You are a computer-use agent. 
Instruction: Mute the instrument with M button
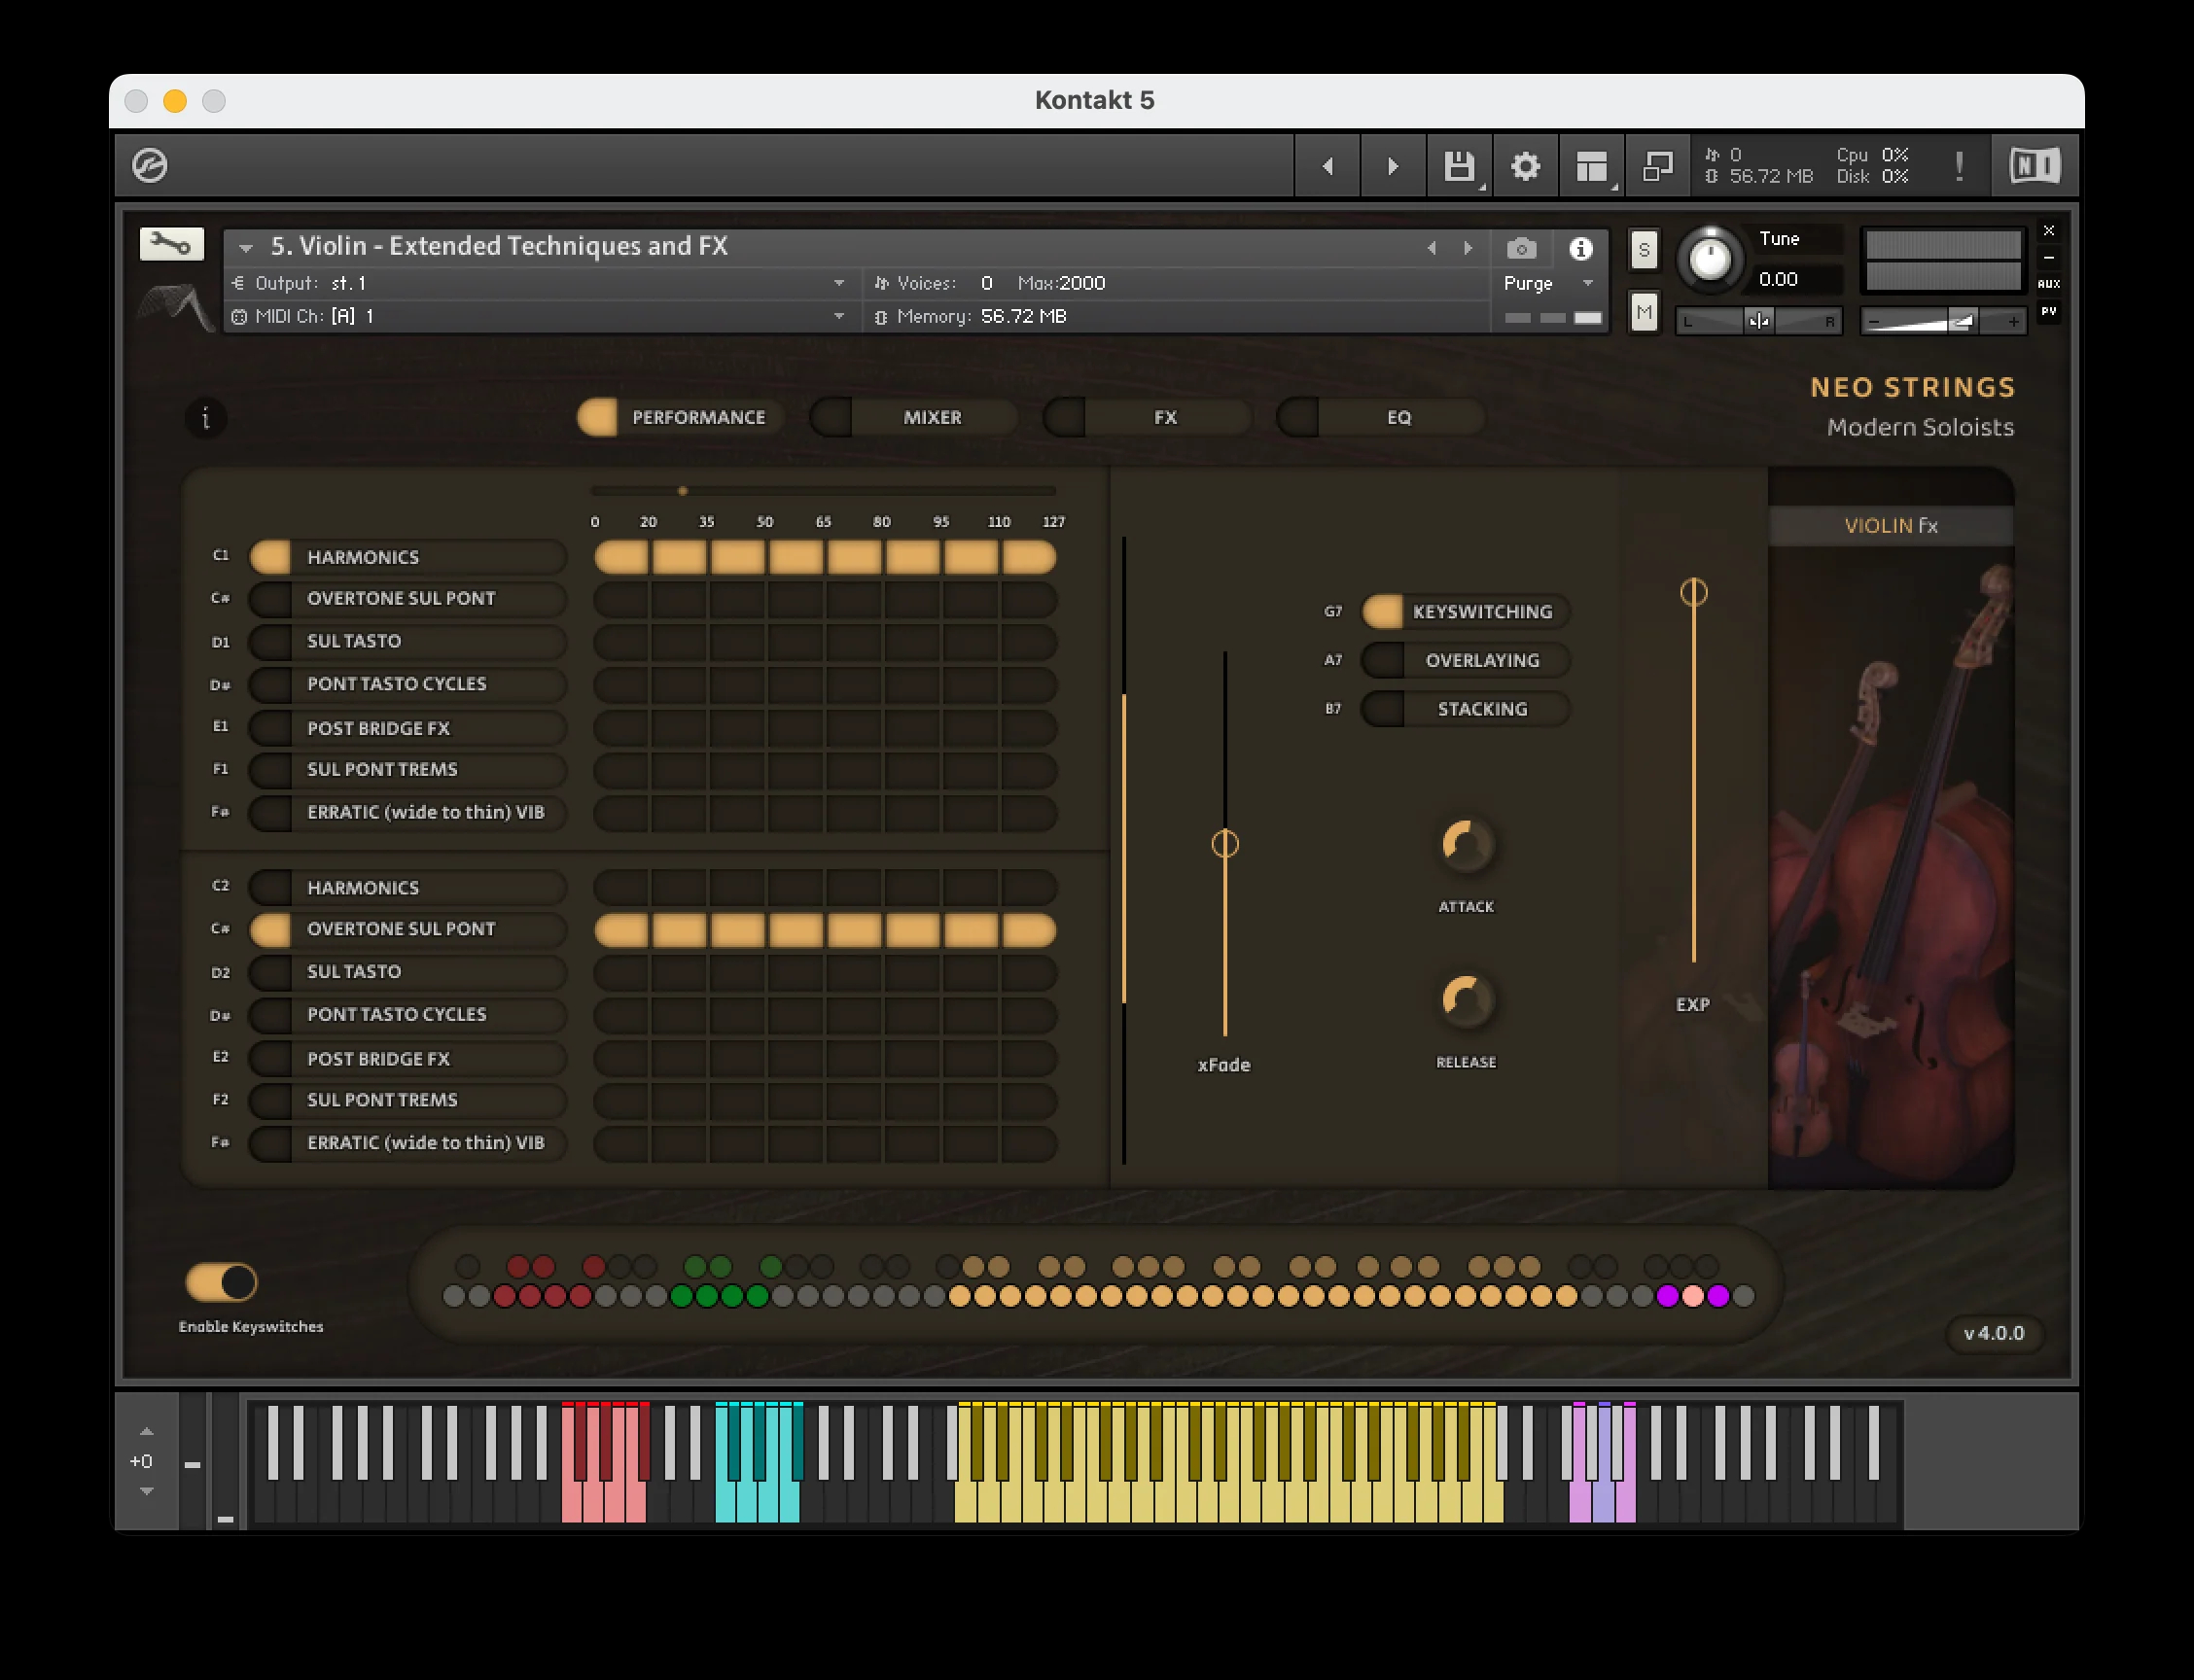pyautogui.click(x=1644, y=312)
